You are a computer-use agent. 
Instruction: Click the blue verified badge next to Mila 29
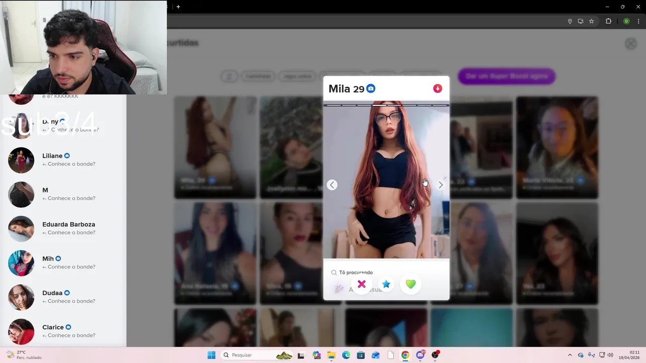pyautogui.click(x=371, y=89)
